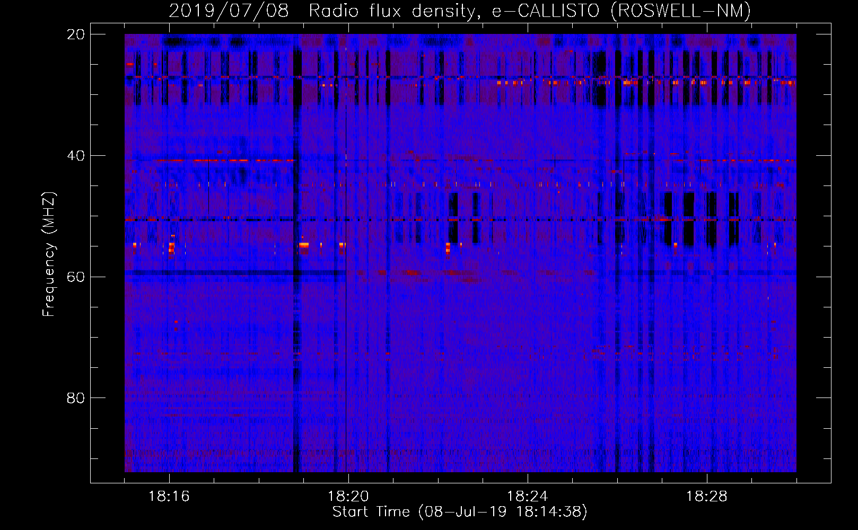Click the '40' frequency tick label
Image resolution: width=858 pixels, height=530 pixels.
[x=76, y=155]
